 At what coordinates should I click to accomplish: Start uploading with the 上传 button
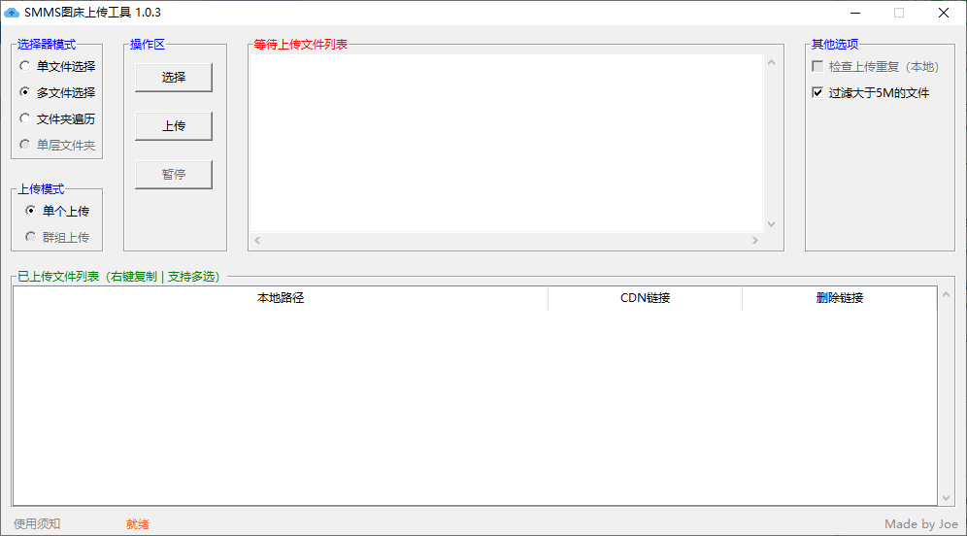pyautogui.click(x=174, y=126)
